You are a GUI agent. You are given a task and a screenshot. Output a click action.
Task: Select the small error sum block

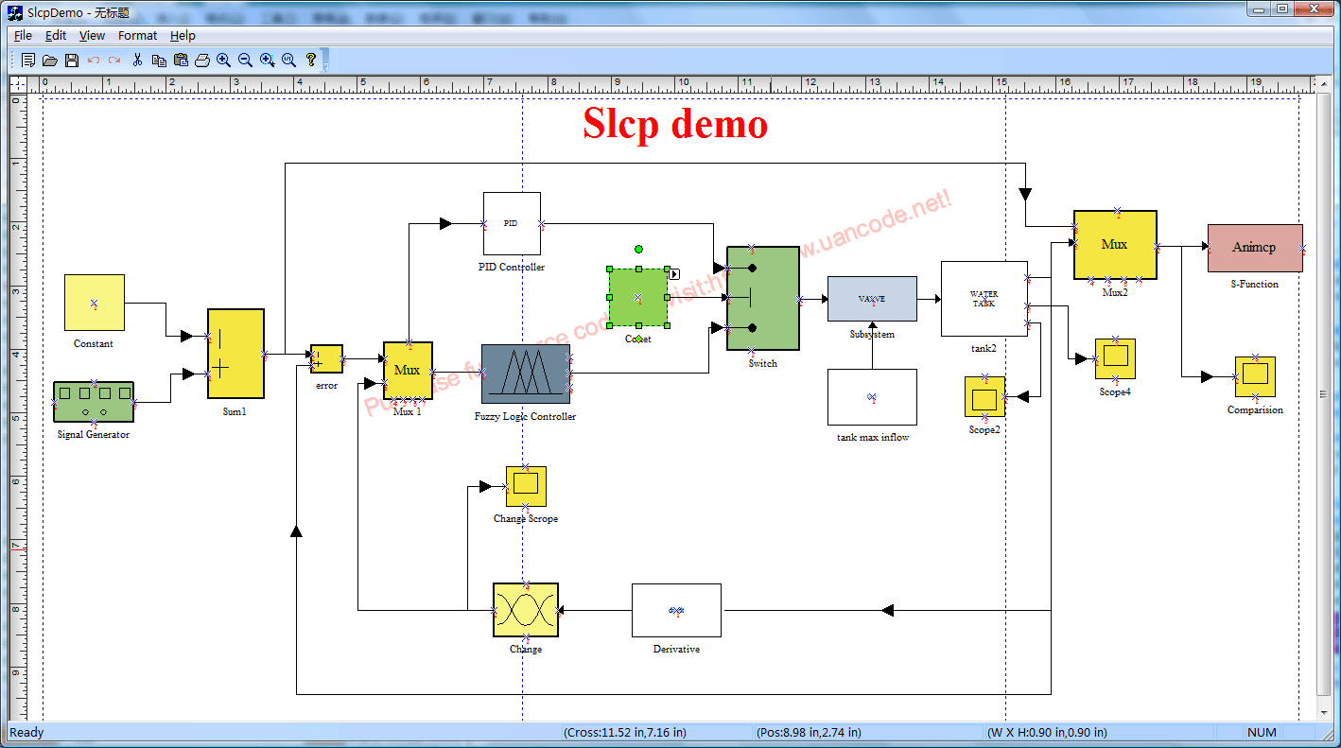click(x=327, y=359)
